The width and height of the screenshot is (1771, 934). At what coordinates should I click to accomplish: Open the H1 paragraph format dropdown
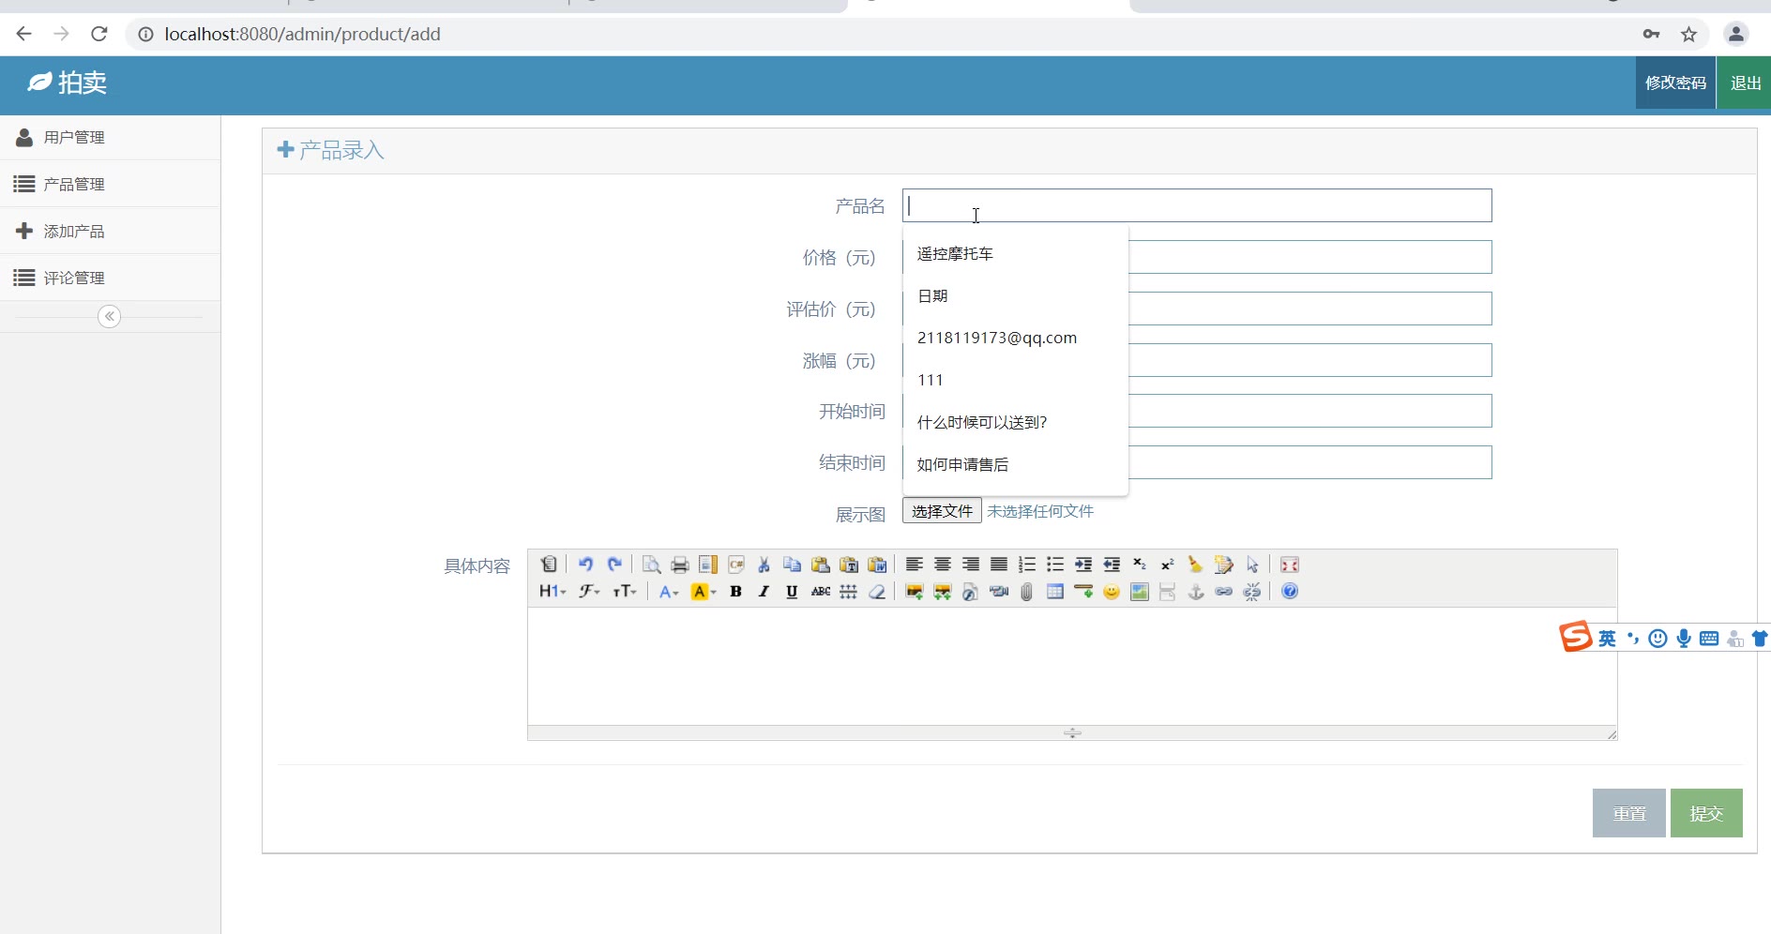click(x=552, y=592)
